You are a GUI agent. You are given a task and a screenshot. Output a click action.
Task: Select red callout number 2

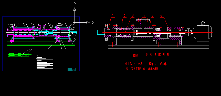point(124,15)
